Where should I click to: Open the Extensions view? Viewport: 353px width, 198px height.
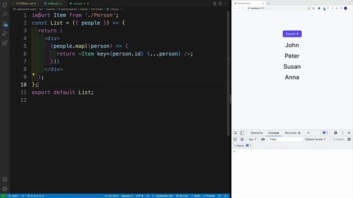click(5, 43)
